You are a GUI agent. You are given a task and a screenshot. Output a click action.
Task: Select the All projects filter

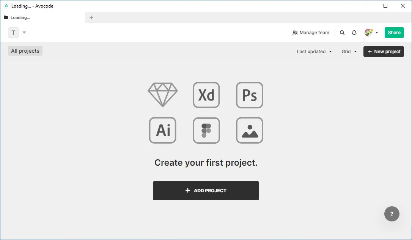25,51
